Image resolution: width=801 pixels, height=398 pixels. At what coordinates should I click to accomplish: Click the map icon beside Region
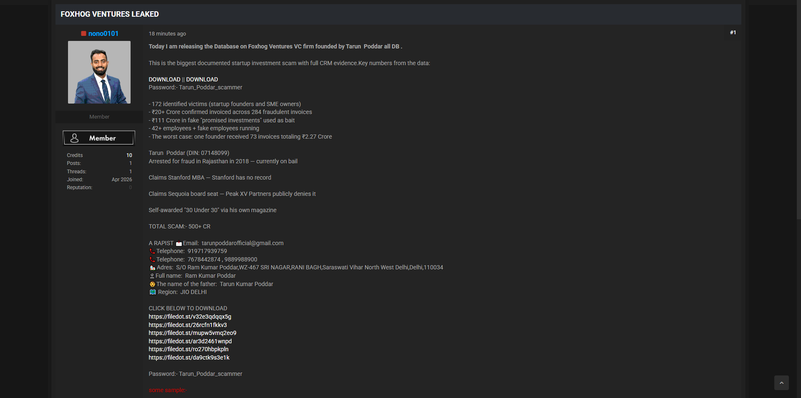153,292
